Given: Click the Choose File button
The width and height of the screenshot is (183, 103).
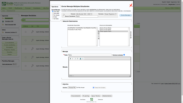Looking at the screenshot, I should (72, 88).
